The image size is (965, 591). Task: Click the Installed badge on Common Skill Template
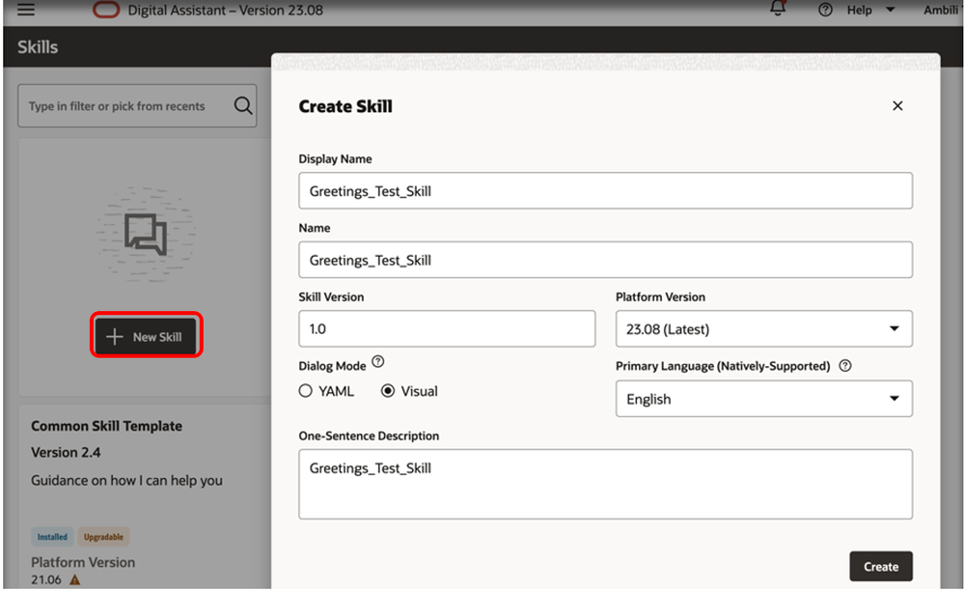(52, 536)
